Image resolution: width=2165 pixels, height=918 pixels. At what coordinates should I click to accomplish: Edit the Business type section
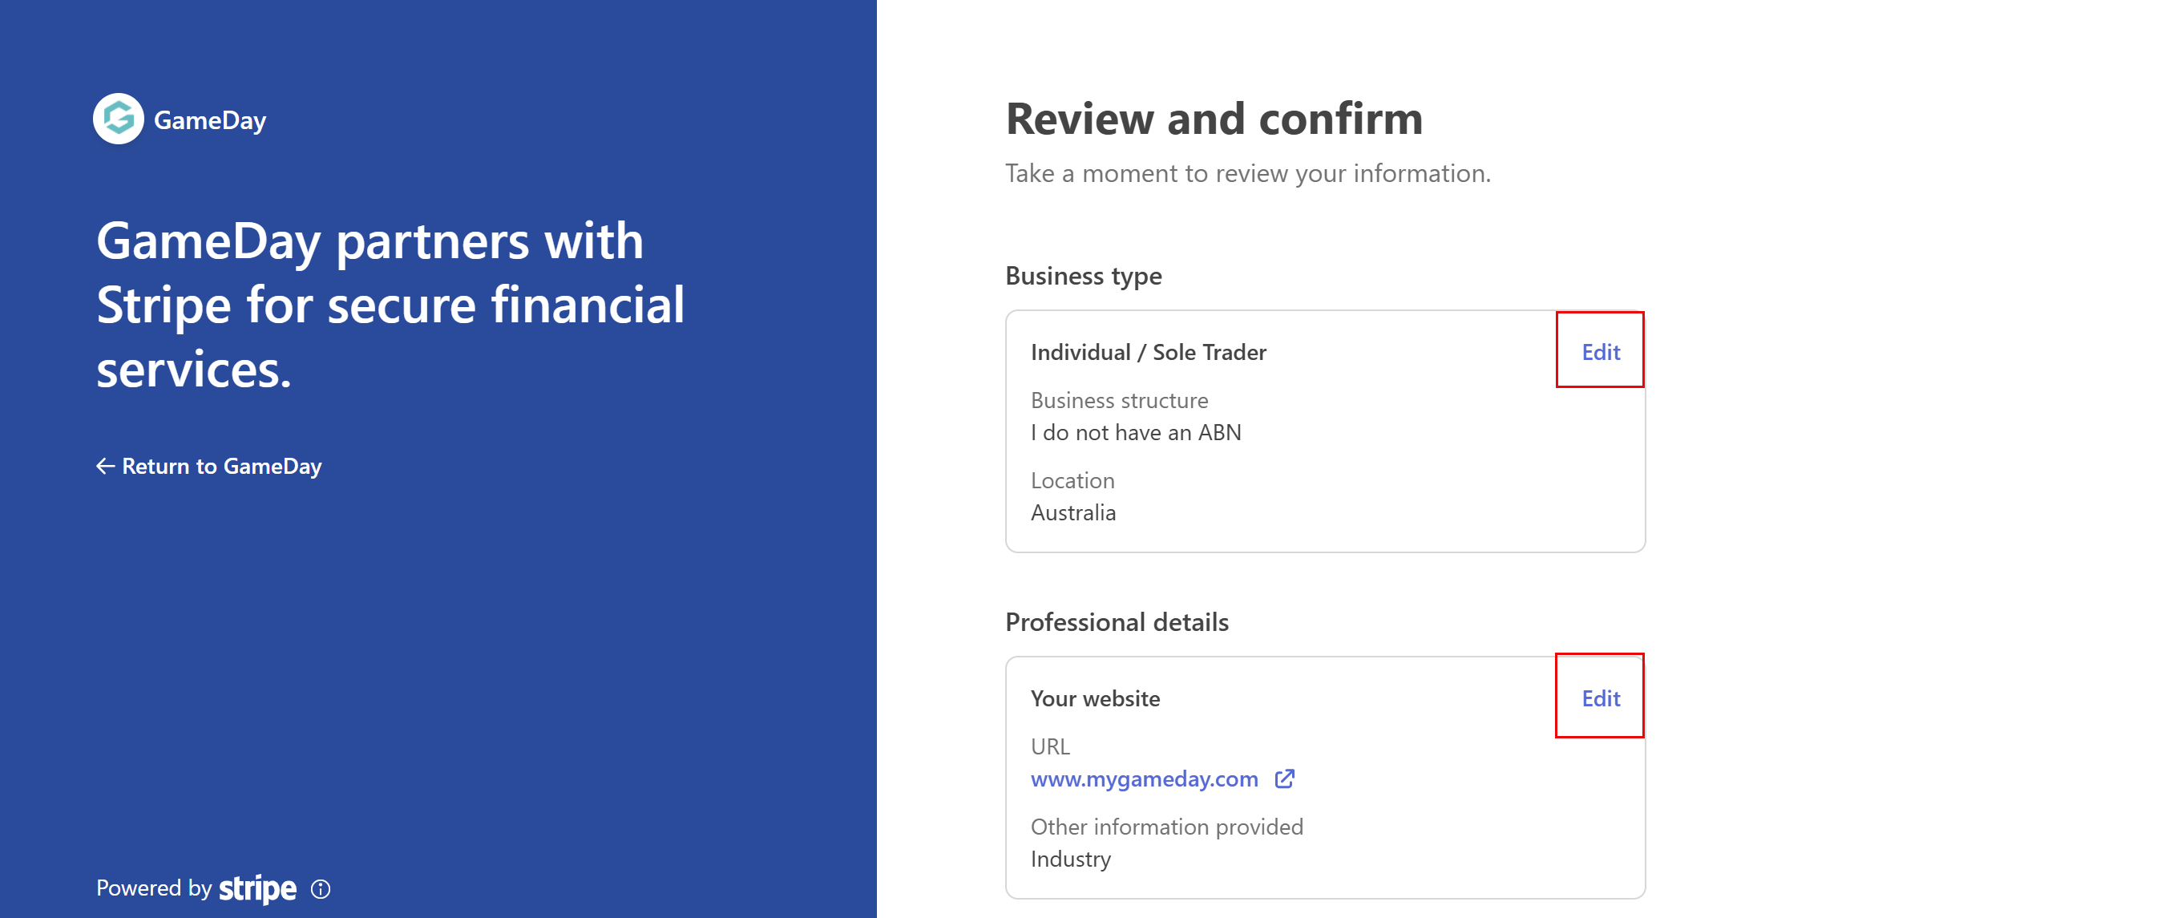point(1599,351)
